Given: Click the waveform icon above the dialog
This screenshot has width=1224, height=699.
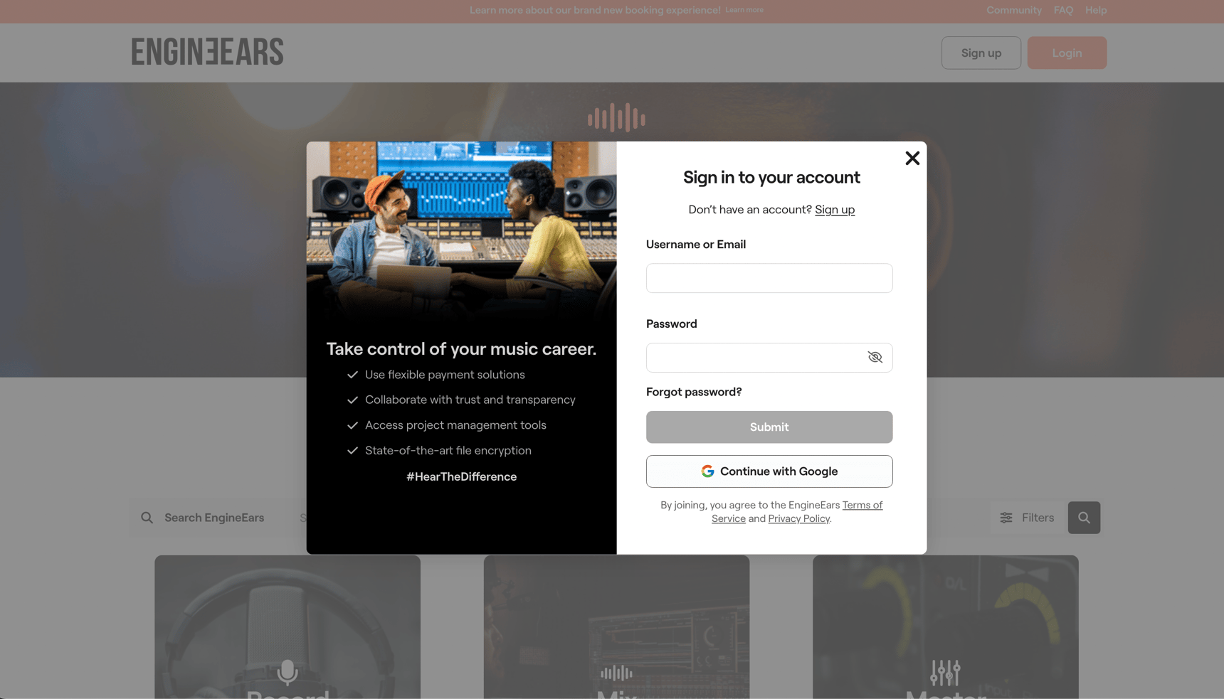Looking at the screenshot, I should pyautogui.click(x=616, y=118).
